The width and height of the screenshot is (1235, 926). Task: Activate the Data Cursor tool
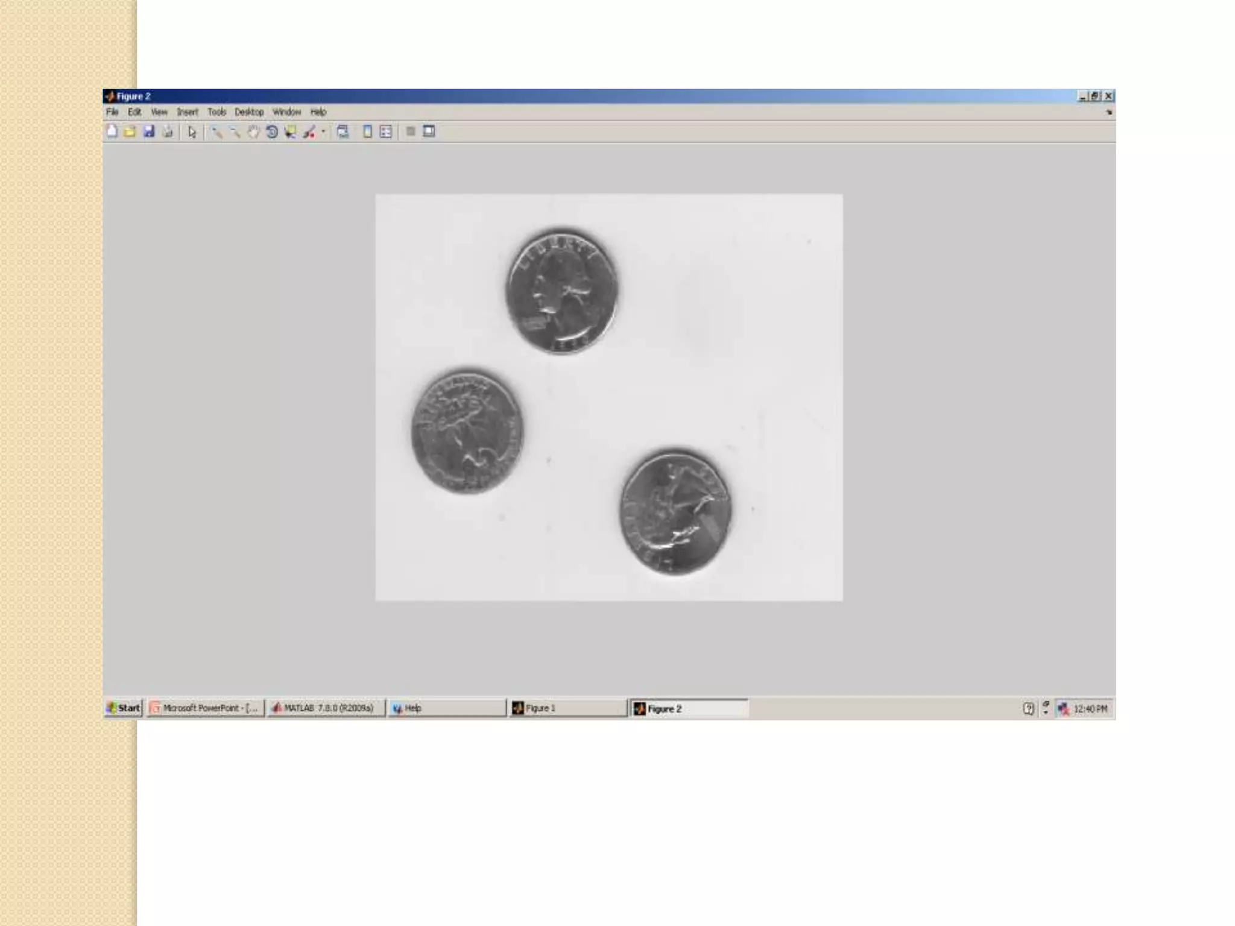(x=291, y=132)
